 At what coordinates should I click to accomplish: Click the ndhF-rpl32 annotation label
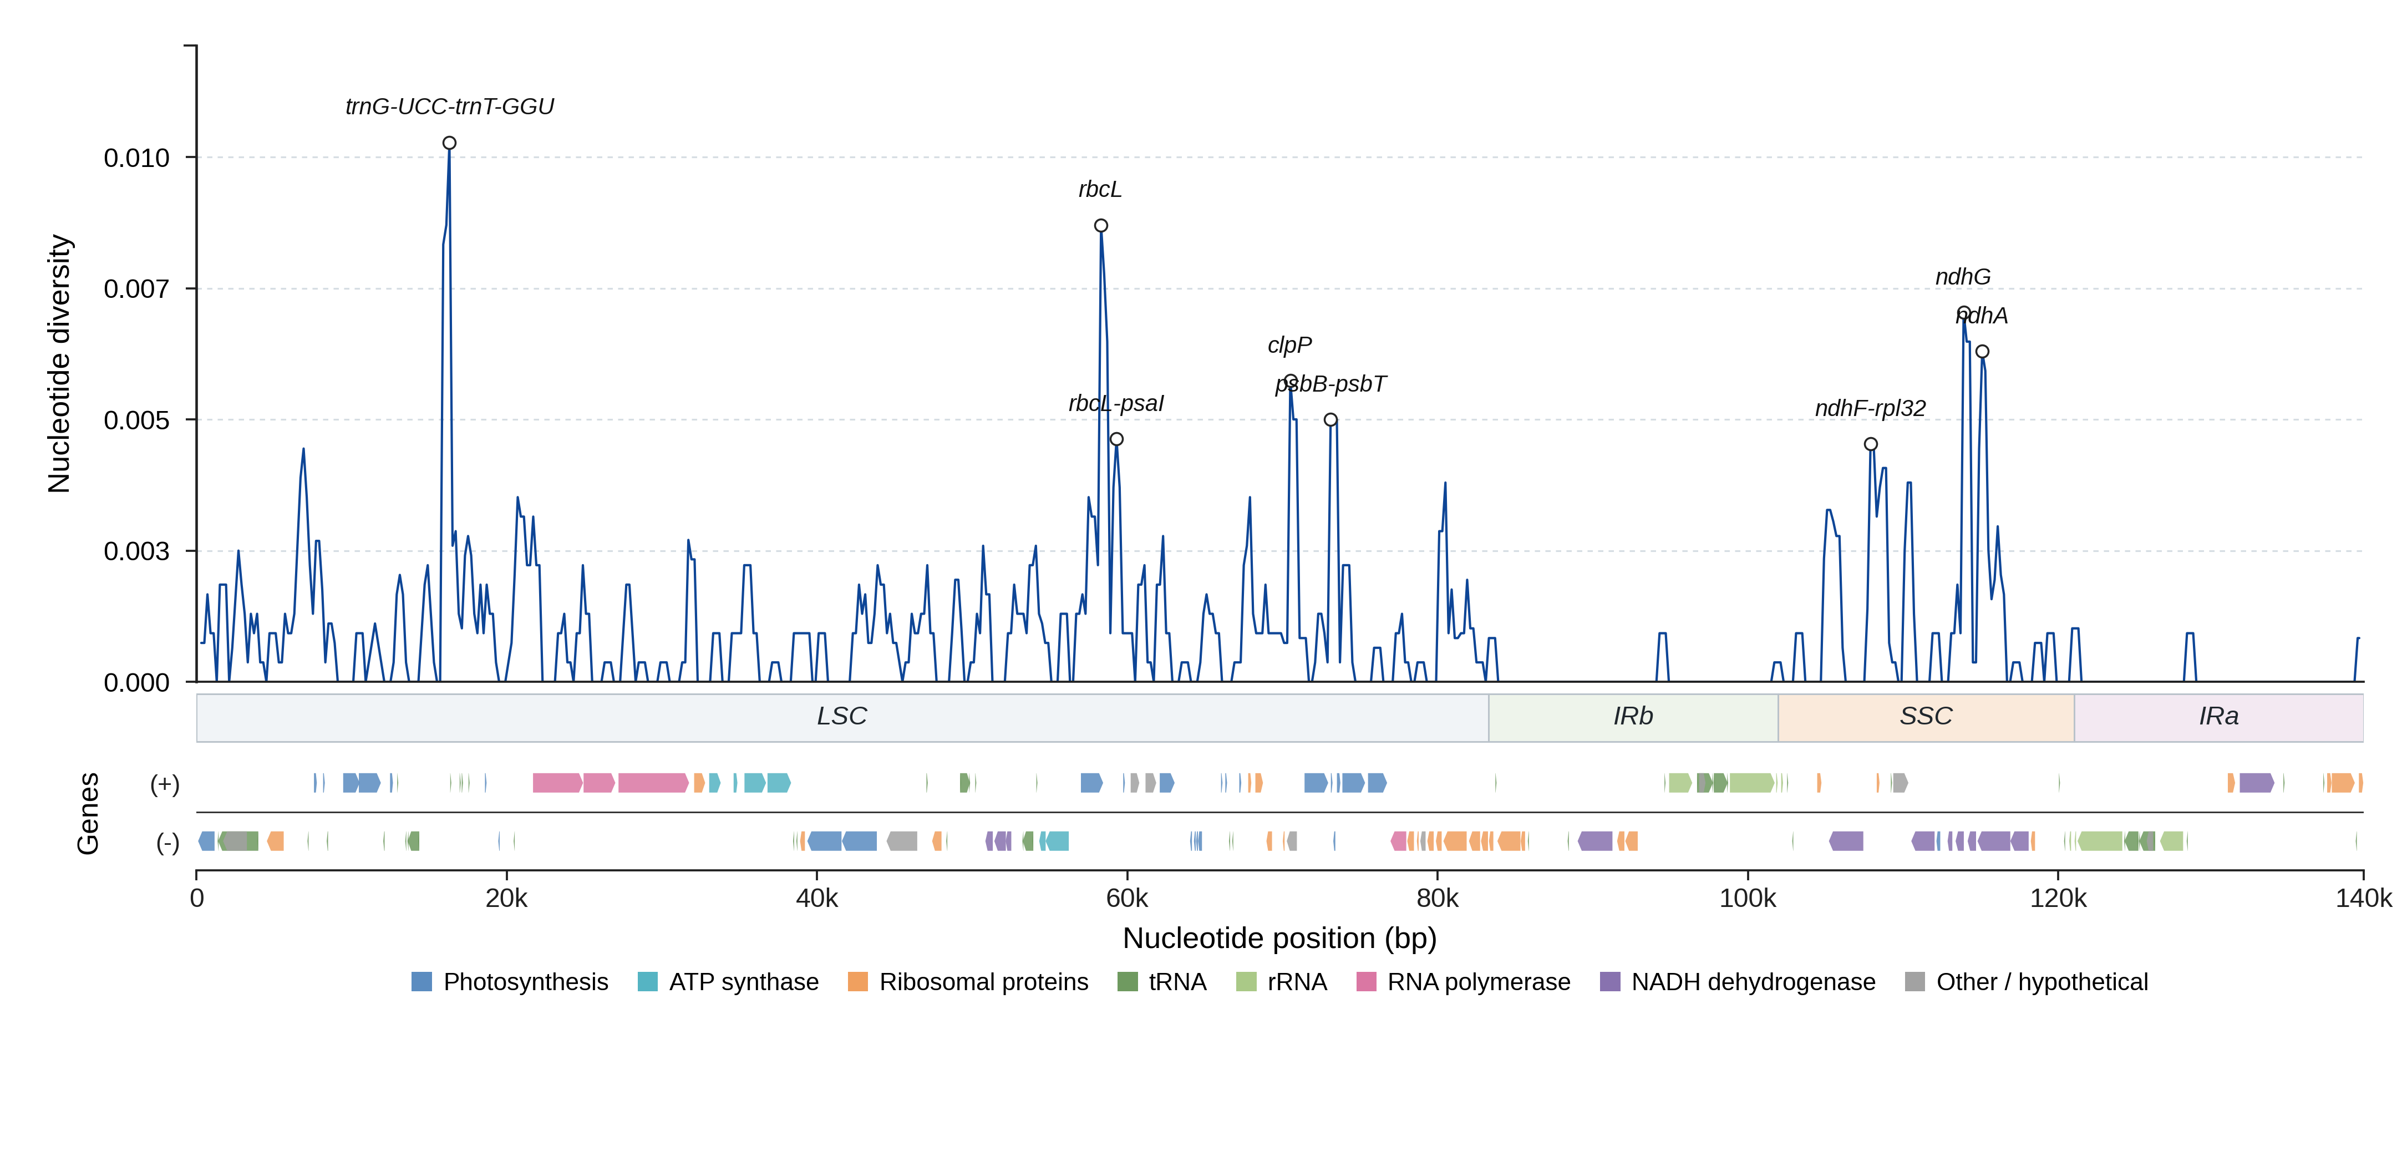(x=1870, y=408)
